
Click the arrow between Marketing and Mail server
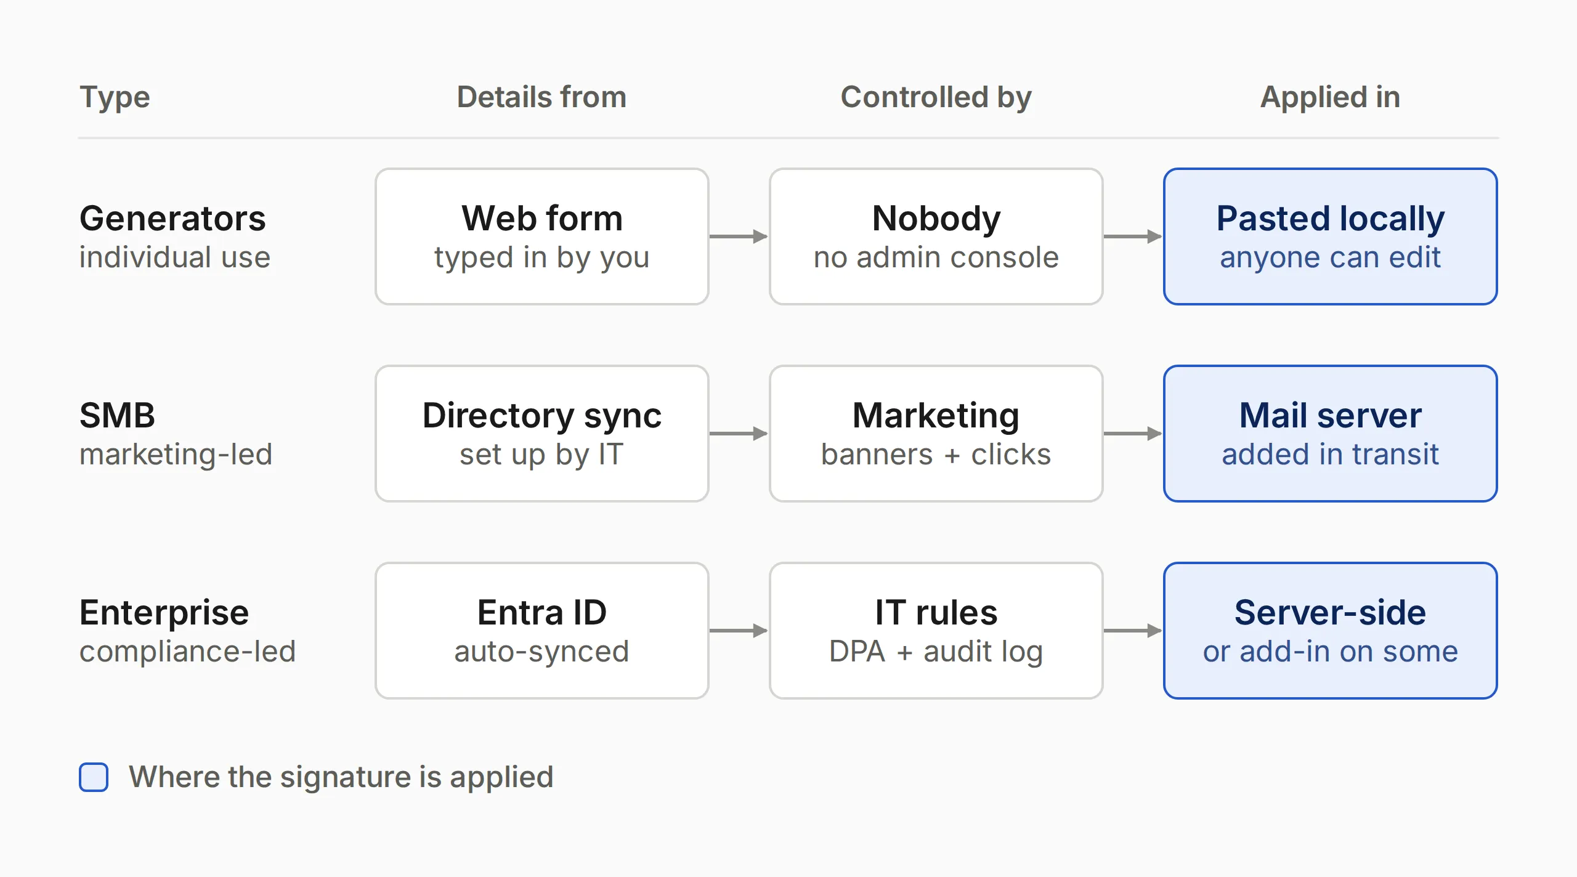(1133, 434)
